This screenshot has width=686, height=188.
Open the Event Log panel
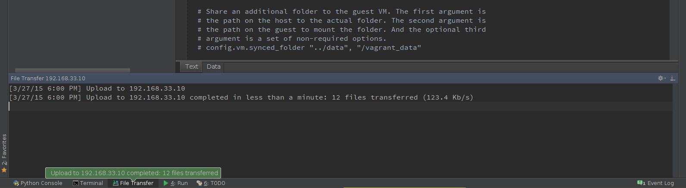tap(655, 183)
